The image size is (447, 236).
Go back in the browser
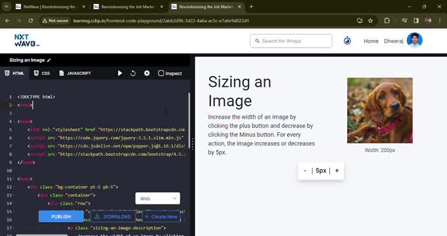tap(7, 21)
